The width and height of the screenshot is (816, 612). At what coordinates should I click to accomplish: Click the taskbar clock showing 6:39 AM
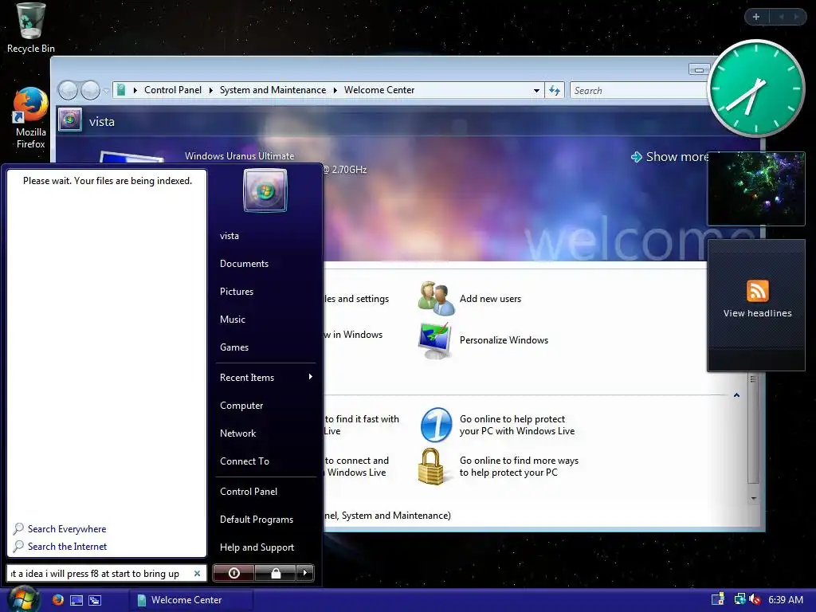[785, 599]
